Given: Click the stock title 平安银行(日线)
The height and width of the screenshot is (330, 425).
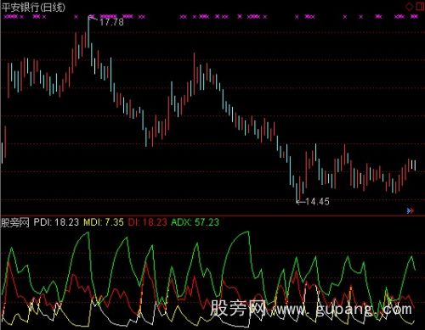Looking at the screenshot, I should [33, 8].
